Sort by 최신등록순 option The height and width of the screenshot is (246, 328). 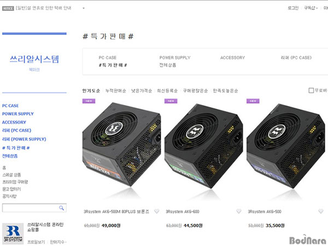point(167,91)
